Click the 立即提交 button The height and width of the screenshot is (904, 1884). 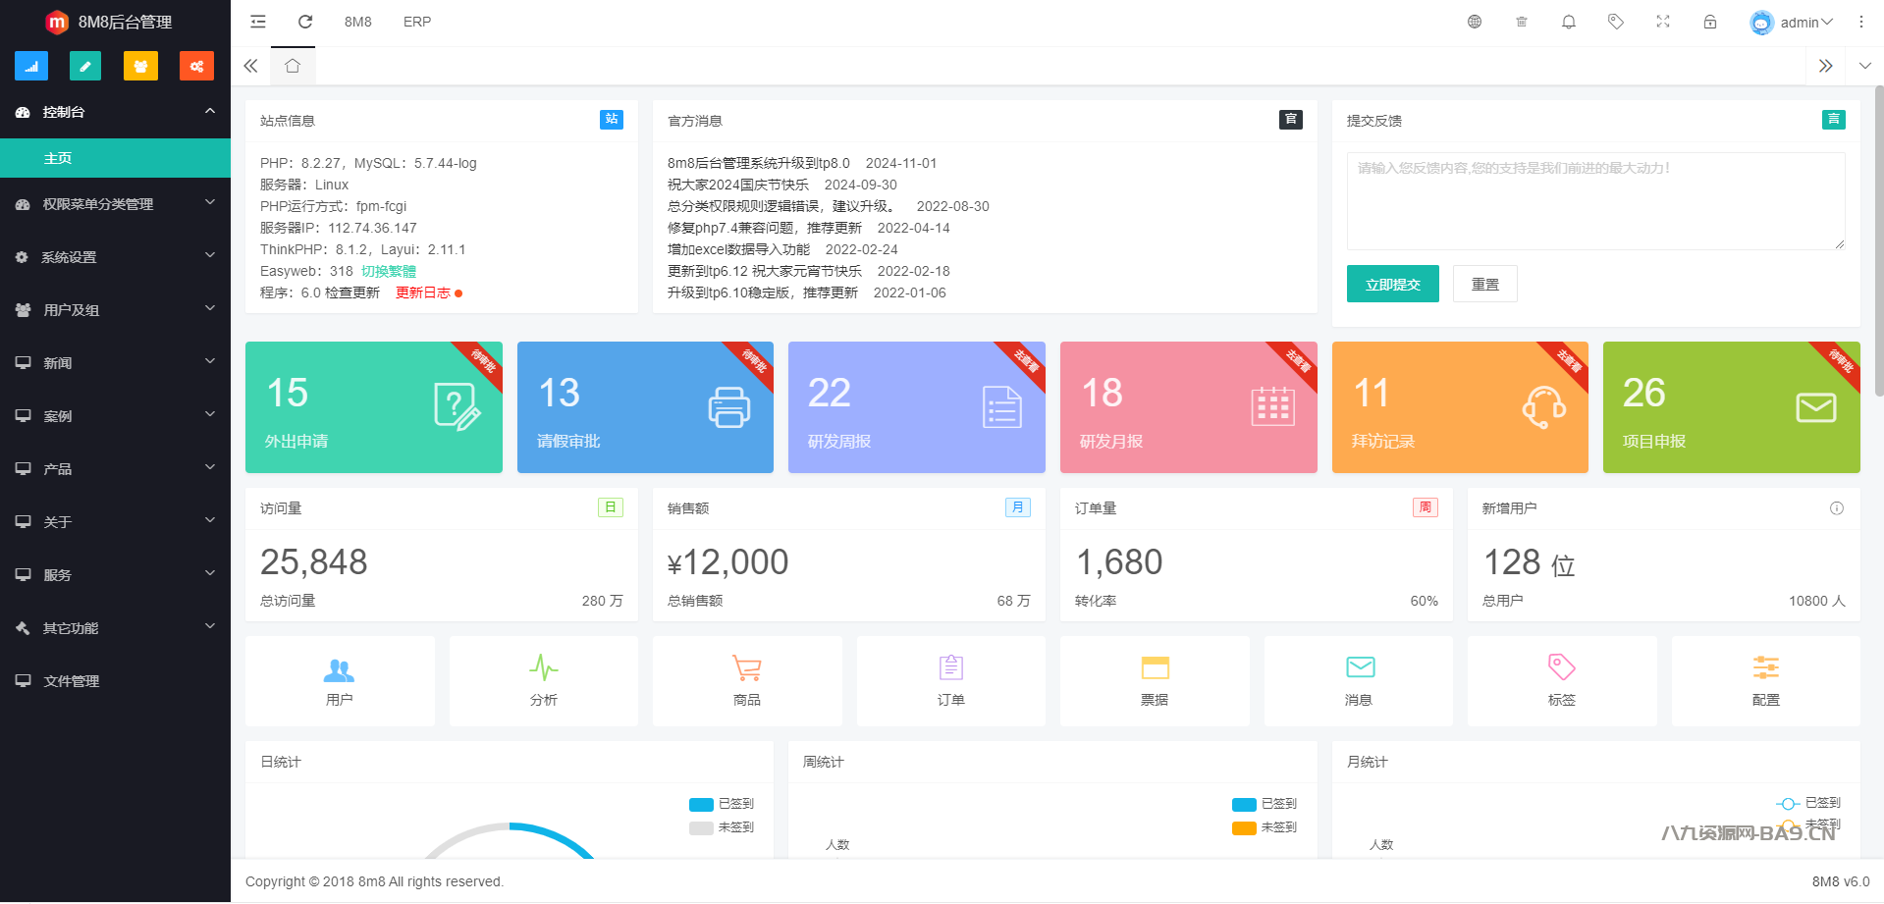point(1392,284)
